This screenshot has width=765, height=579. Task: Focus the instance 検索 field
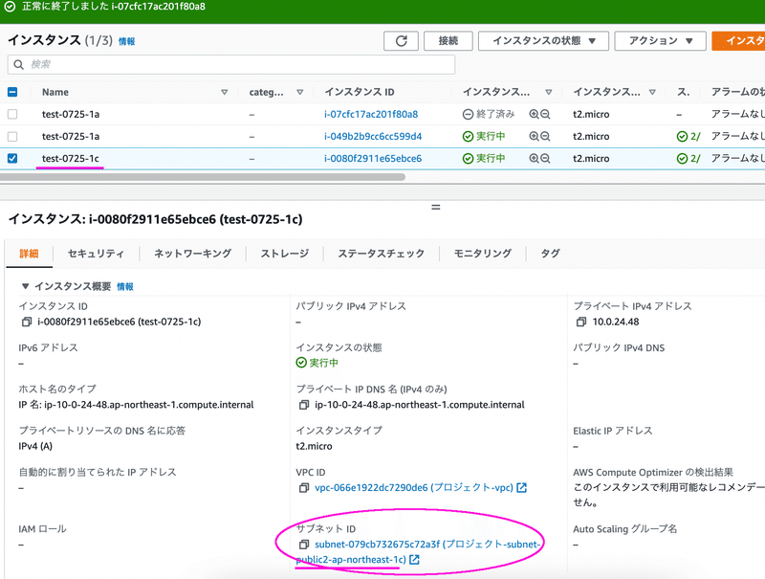pyautogui.click(x=231, y=64)
